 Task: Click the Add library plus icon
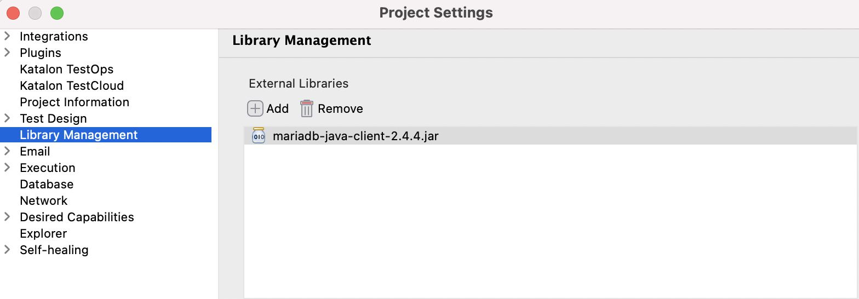[x=255, y=108]
